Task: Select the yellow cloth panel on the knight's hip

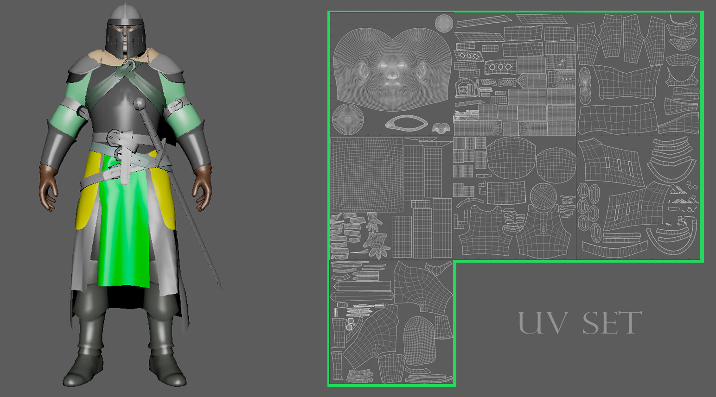Action: pyautogui.click(x=88, y=190)
